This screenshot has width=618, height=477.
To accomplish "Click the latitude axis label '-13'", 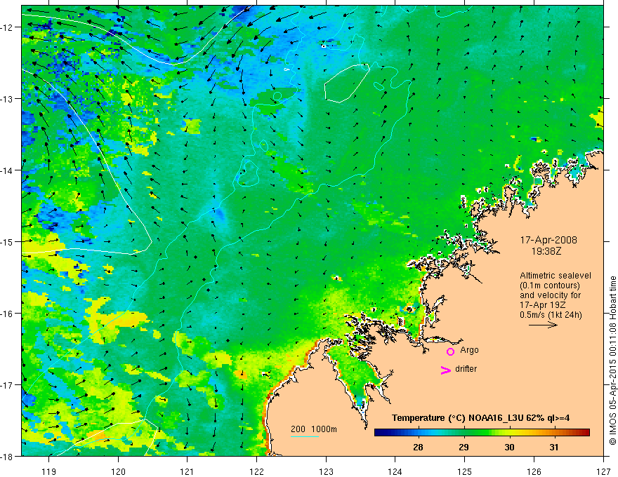I will [x=7, y=99].
